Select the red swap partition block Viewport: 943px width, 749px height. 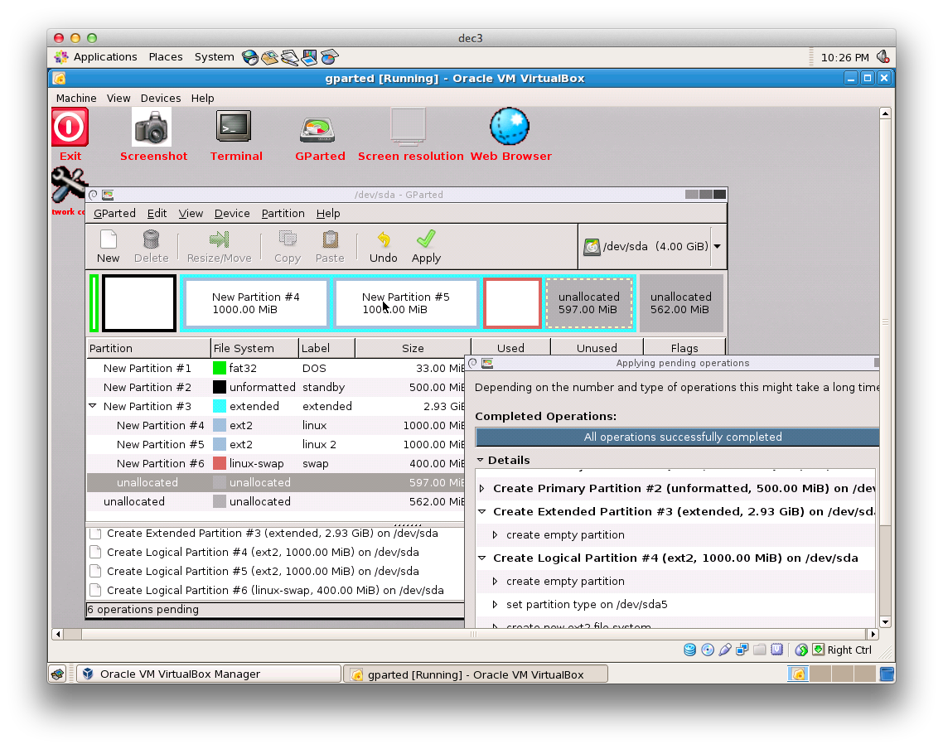click(512, 303)
